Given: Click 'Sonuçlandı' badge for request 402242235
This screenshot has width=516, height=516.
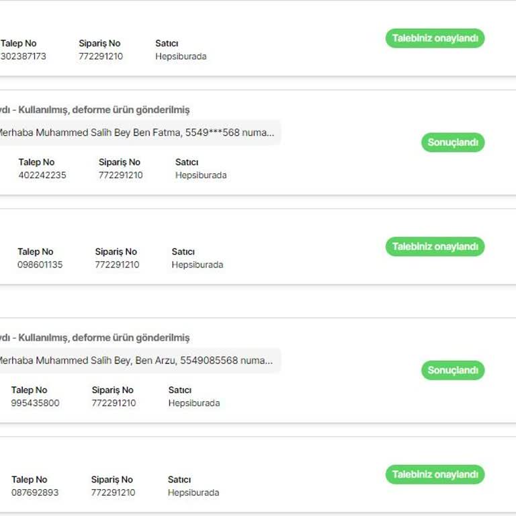Looking at the screenshot, I should (x=453, y=142).
